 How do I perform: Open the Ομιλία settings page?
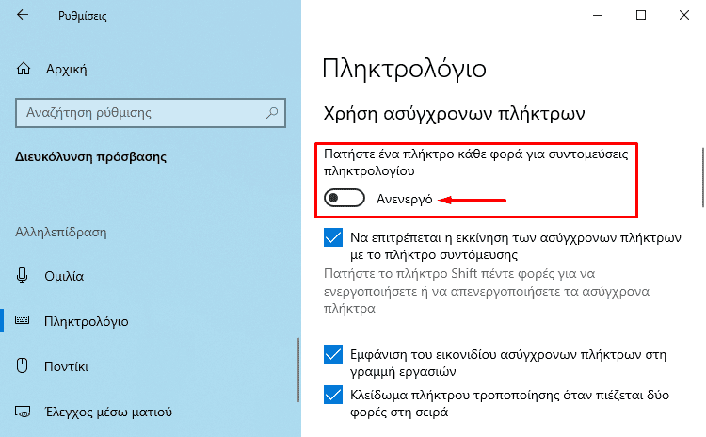pos(64,276)
